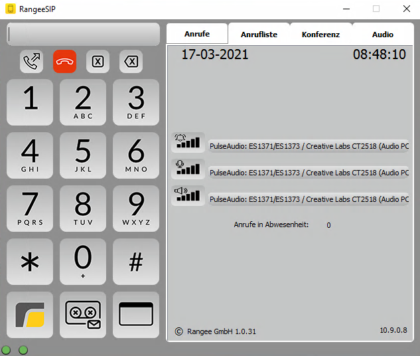Open the Konferenz tab
420x356 pixels.
pyautogui.click(x=320, y=35)
